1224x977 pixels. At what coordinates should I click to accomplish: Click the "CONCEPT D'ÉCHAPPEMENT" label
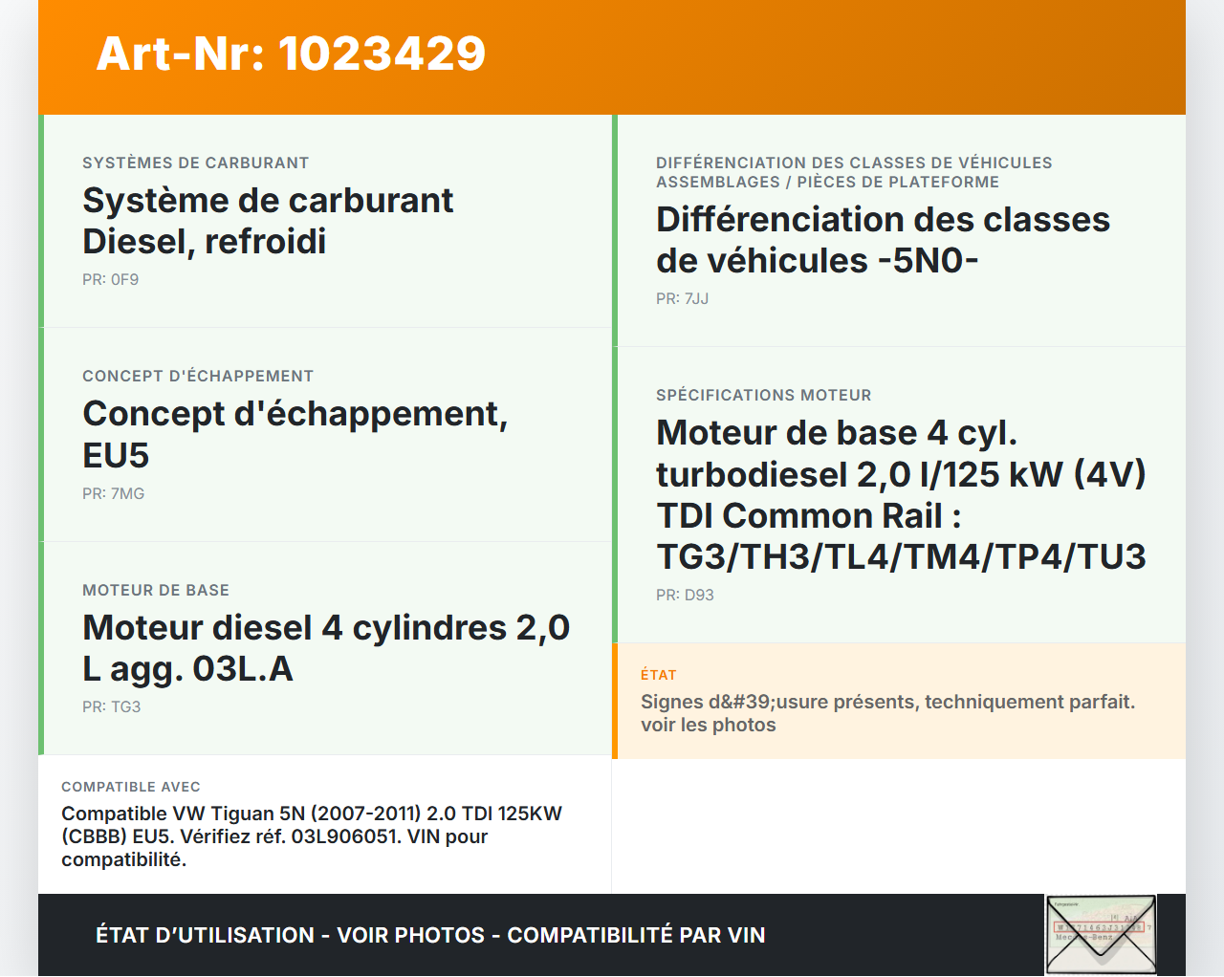[x=198, y=377]
